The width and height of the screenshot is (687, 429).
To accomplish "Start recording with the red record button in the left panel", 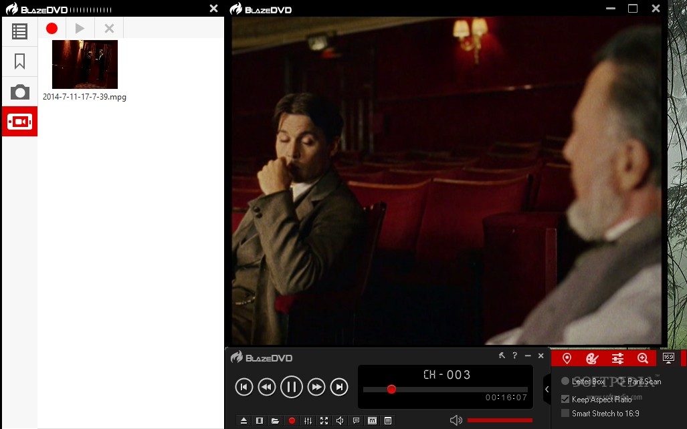I will pyautogui.click(x=52, y=29).
